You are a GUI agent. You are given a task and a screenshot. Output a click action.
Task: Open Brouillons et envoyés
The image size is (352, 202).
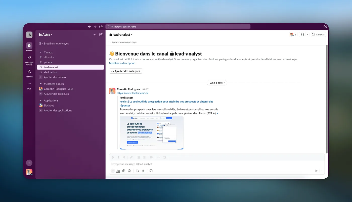70,43
